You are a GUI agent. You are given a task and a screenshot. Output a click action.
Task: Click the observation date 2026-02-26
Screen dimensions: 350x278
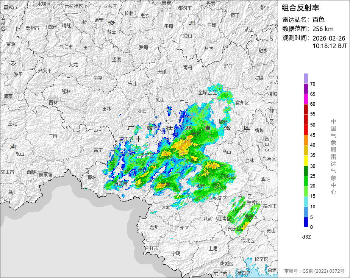[329, 38]
